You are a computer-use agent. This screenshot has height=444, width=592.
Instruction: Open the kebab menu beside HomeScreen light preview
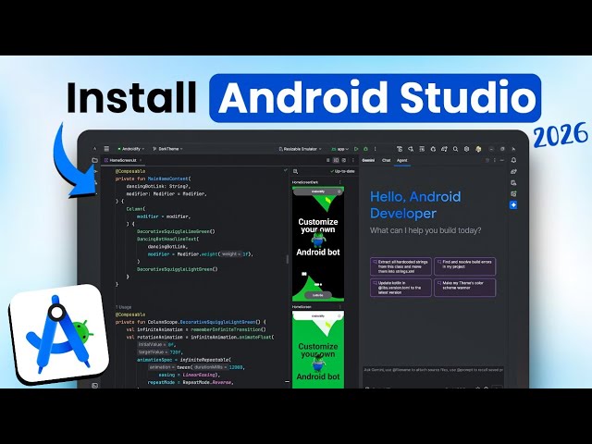tap(339, 307)
